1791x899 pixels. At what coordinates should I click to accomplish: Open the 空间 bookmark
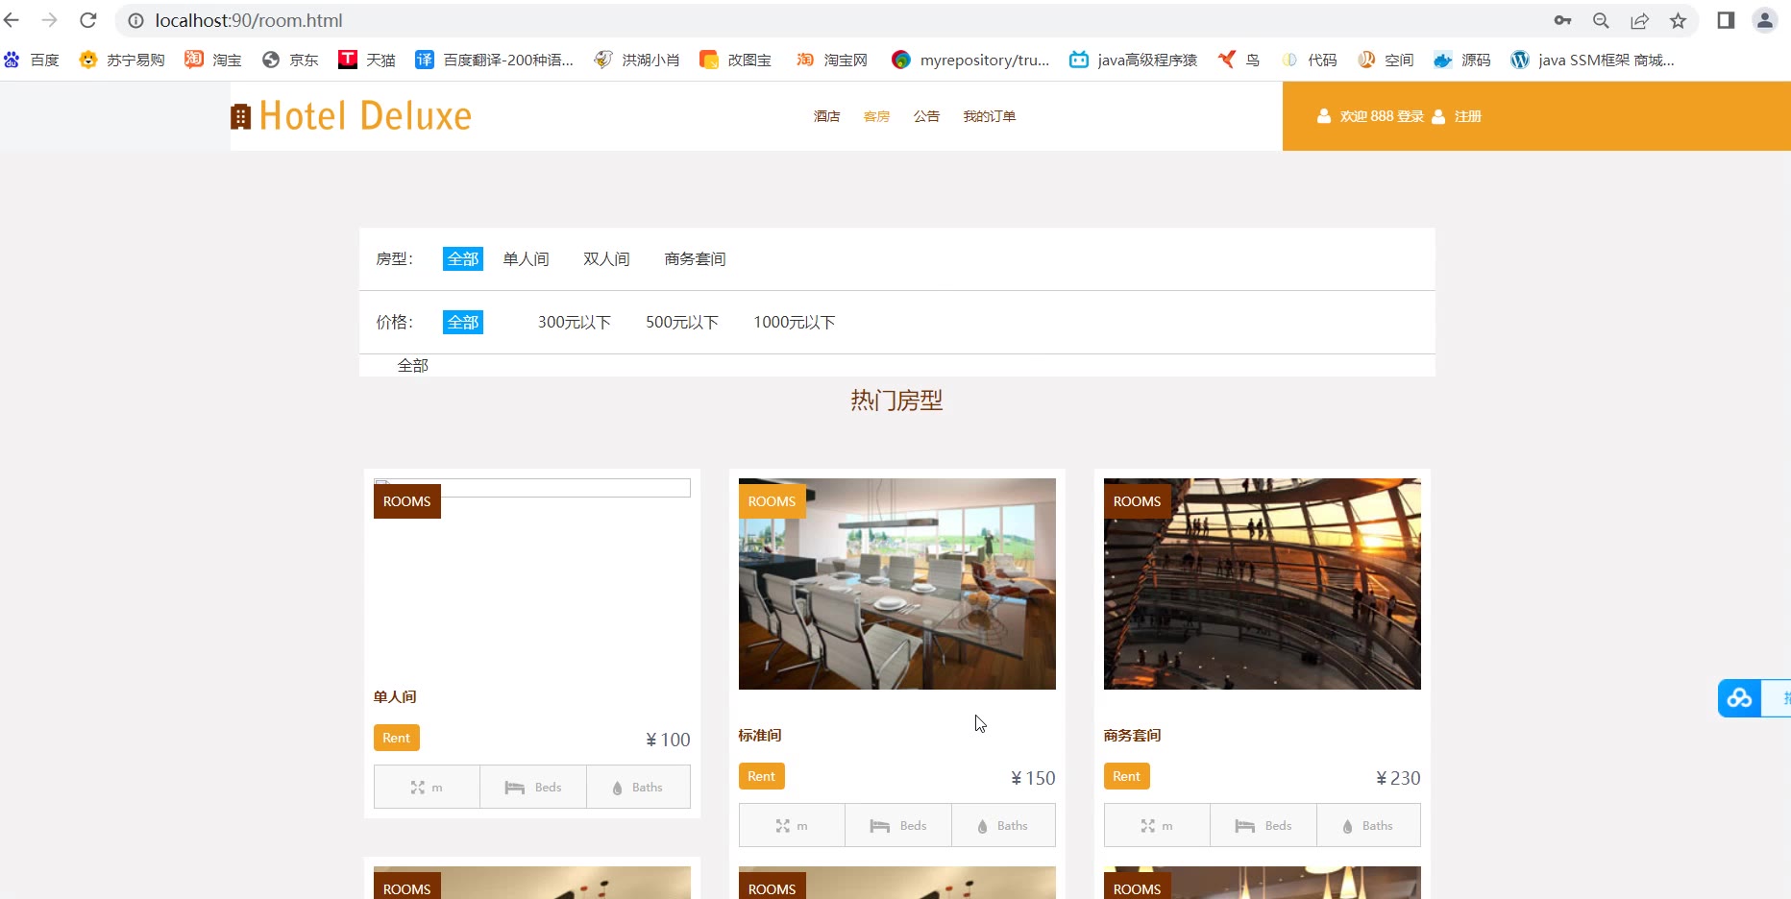coord(1386,60)
